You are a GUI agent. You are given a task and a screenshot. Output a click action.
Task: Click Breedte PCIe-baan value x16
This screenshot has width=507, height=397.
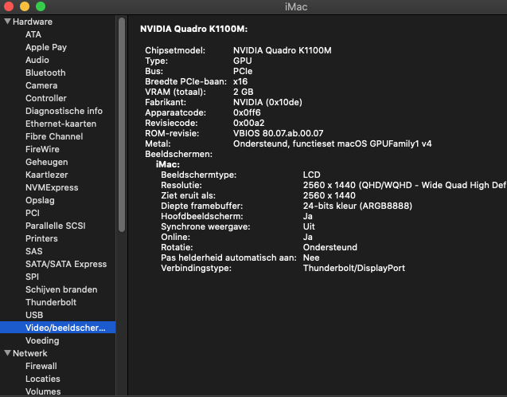[x=240, y=81]
